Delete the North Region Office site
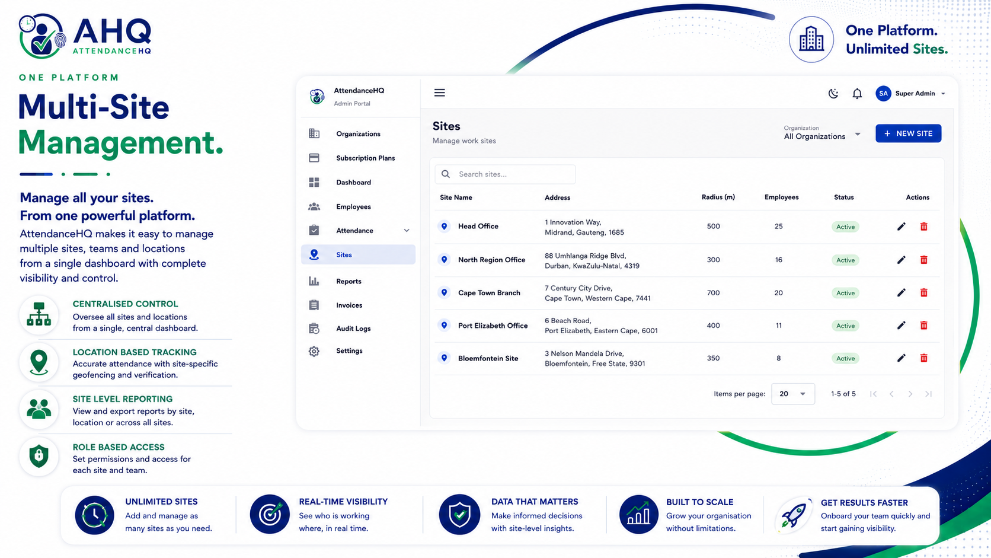 [923, 260]
